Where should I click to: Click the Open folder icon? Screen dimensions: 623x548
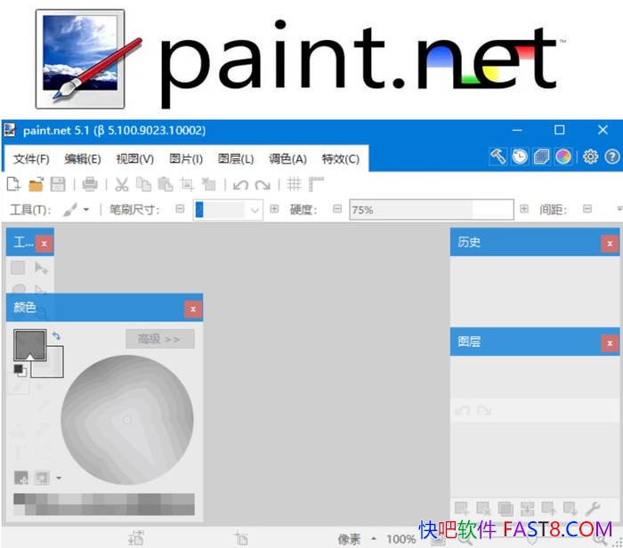pyautogui.click(x=36, y=184)
